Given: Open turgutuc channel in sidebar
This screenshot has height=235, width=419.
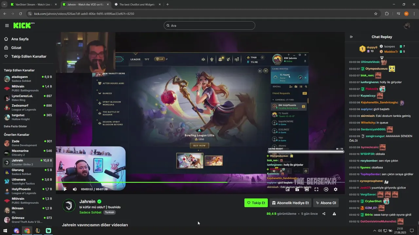Looking at the screenshot, I should tap(28, 117).
